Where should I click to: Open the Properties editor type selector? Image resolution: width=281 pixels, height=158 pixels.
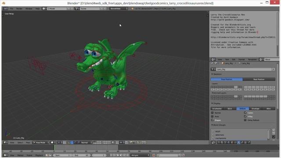[x=213, y=142]
